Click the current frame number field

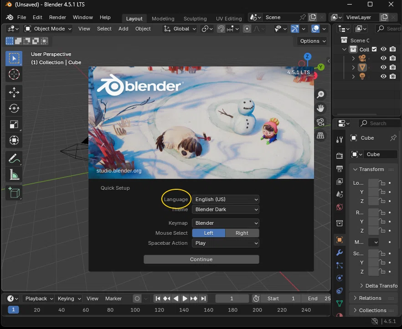[232, 299]
